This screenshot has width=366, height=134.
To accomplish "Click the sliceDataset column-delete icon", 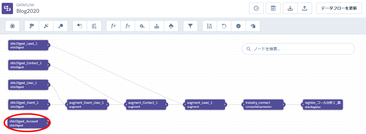I will [210, 26].
